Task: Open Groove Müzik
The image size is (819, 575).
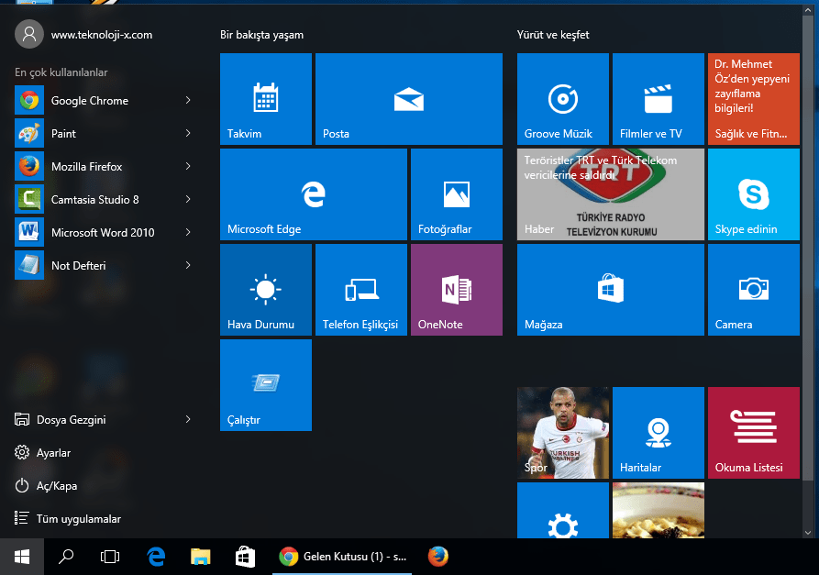Action: pyautogui.click(x=562, y=99)
